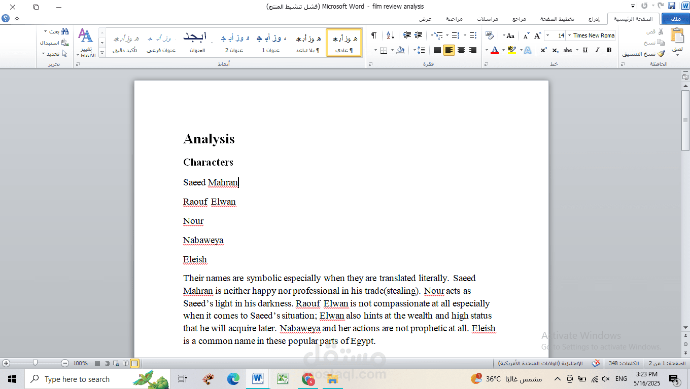
Task: Click the proofing errors status bar icon
Action: point(596,363)
